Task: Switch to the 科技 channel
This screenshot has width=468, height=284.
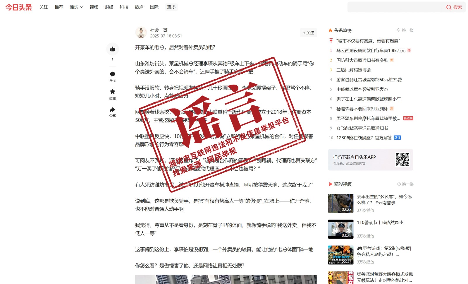Action: (124, 7)
